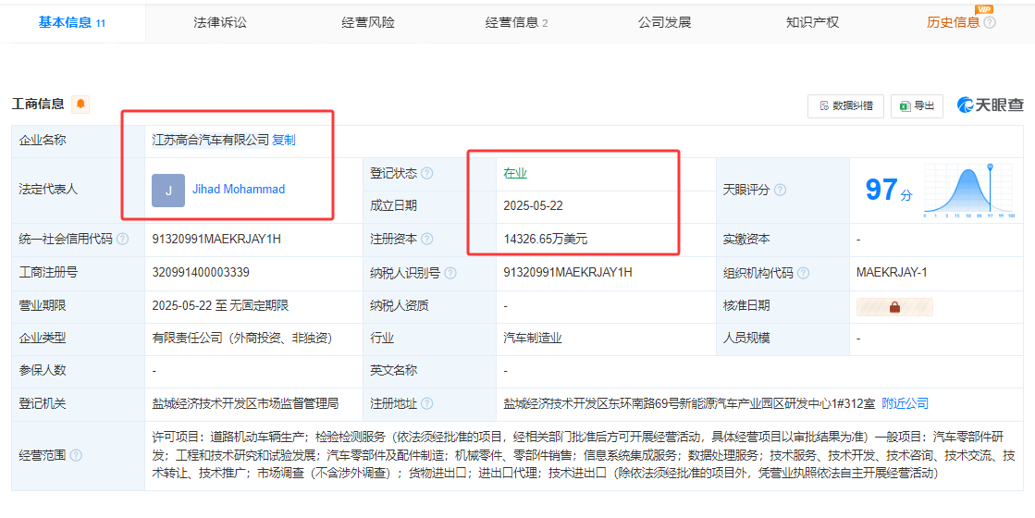Click the locked 核准日期 value icon

(894, 307)
